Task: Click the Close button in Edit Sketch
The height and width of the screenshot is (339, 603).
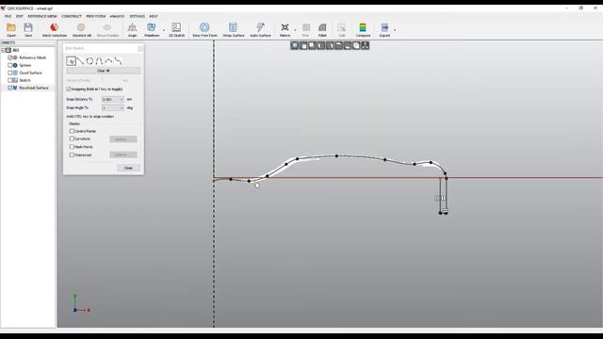Action: point(128,168)
